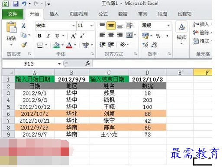
Task: Toggle align text left
Action: pyautogui.click(x=102, y=35)
